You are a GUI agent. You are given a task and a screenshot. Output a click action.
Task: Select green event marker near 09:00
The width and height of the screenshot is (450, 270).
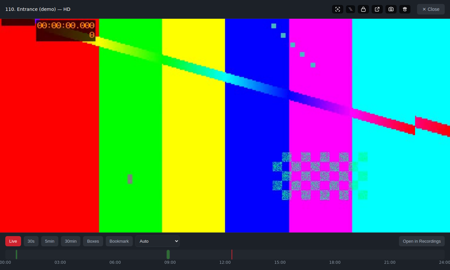(168, 255)
